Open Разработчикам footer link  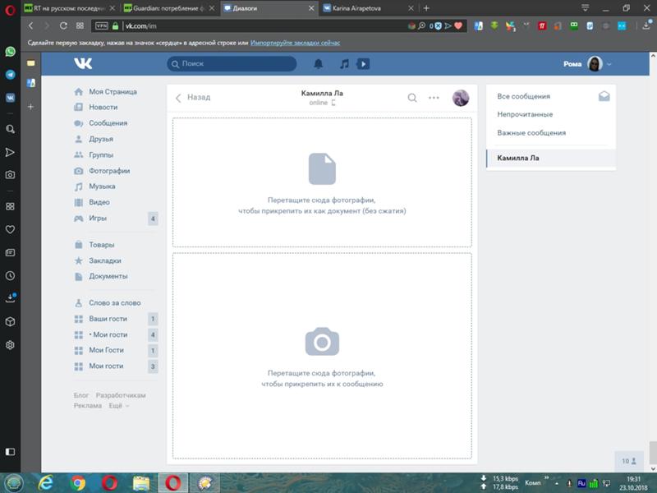[x=121, y=395]
